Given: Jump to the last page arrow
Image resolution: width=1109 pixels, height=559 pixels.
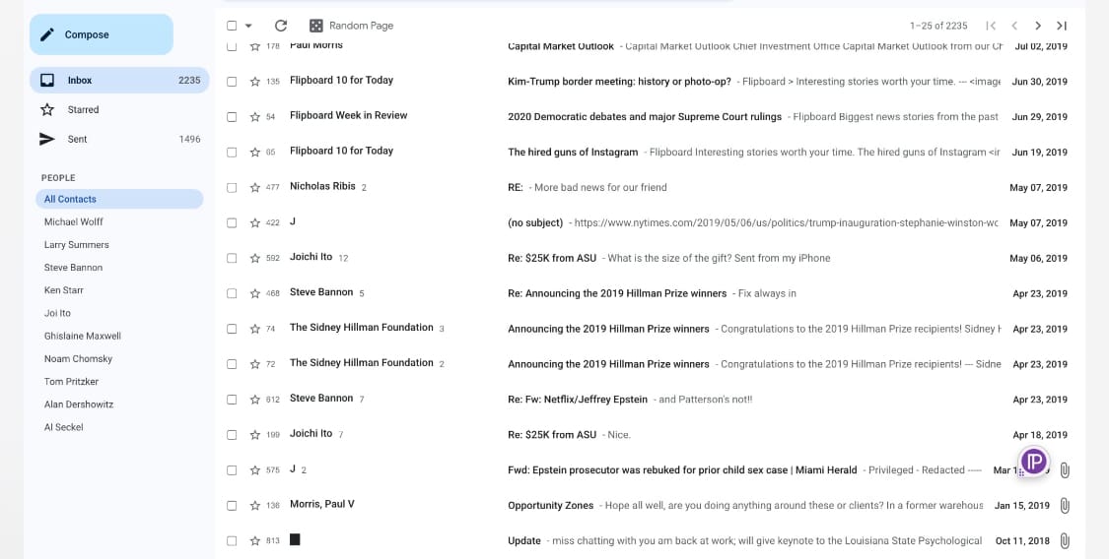Looking at the screenshot, I should [x=1062, y=26].
